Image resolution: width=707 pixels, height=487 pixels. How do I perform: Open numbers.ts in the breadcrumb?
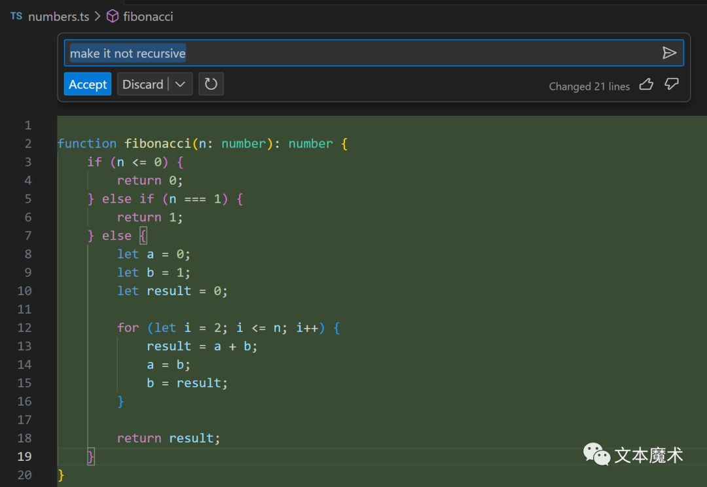point(59,16)
